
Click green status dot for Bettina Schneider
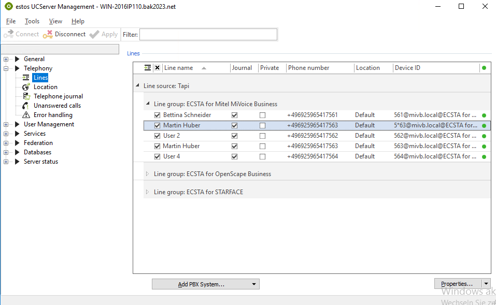(x=484, y=115)
